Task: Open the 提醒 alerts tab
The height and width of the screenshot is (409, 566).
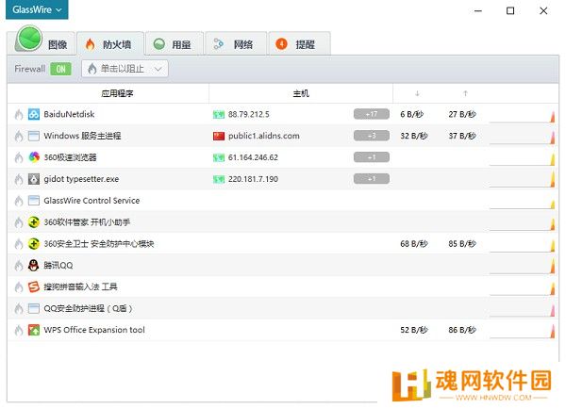Action: (299, 44)
